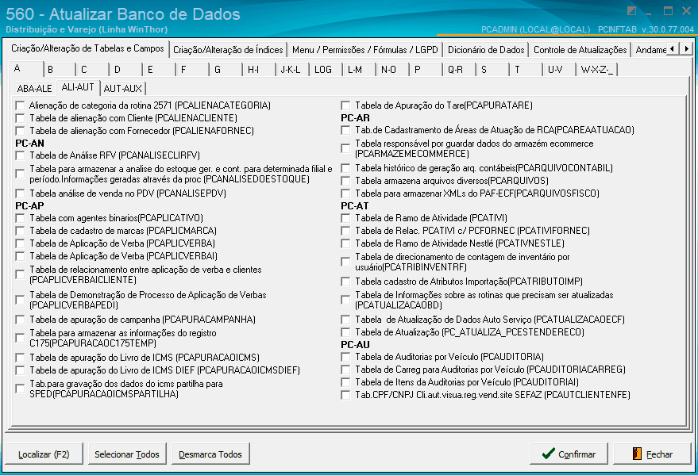Tick the PCAPURACAMPANHA checkbox
Image resolution: width=698 pixels, height=475 pixels.
20,320
